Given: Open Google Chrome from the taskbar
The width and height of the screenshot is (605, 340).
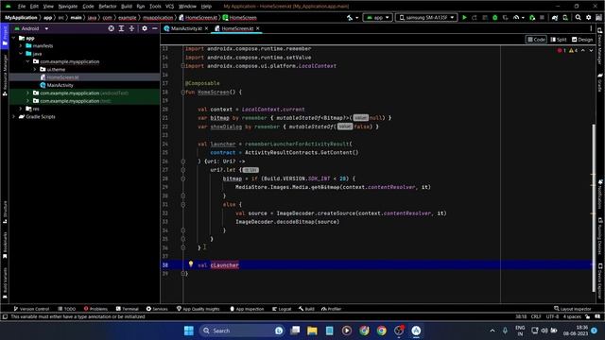Looking at the screenshot, I should [382, 331].
